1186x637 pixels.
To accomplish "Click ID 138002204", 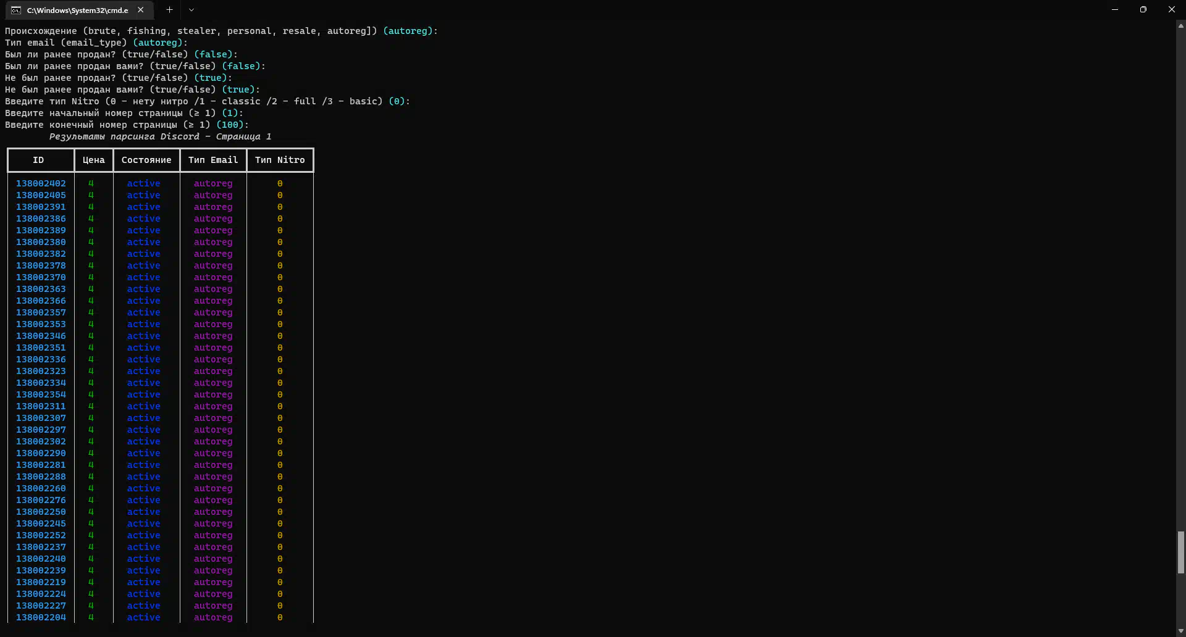I will click(41, 617).
